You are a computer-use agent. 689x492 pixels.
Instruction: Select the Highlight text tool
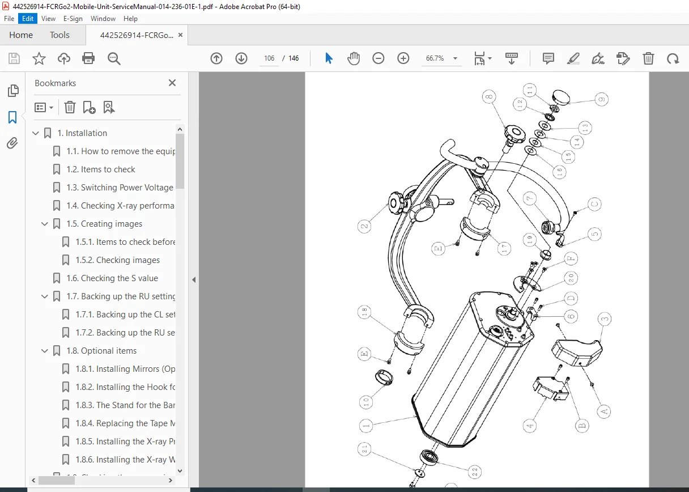point(573,58)
